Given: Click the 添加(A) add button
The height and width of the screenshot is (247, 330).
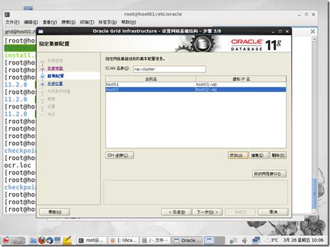Looking at the screenshot, I should [238, 156].
